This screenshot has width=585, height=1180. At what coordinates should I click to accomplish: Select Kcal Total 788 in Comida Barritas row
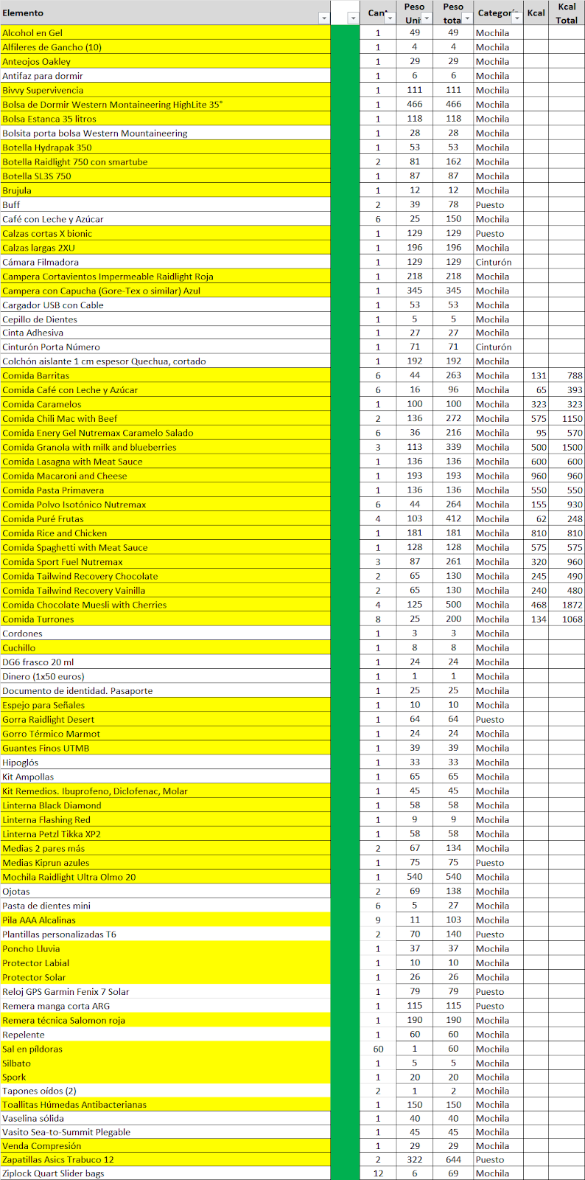point(567,375)
